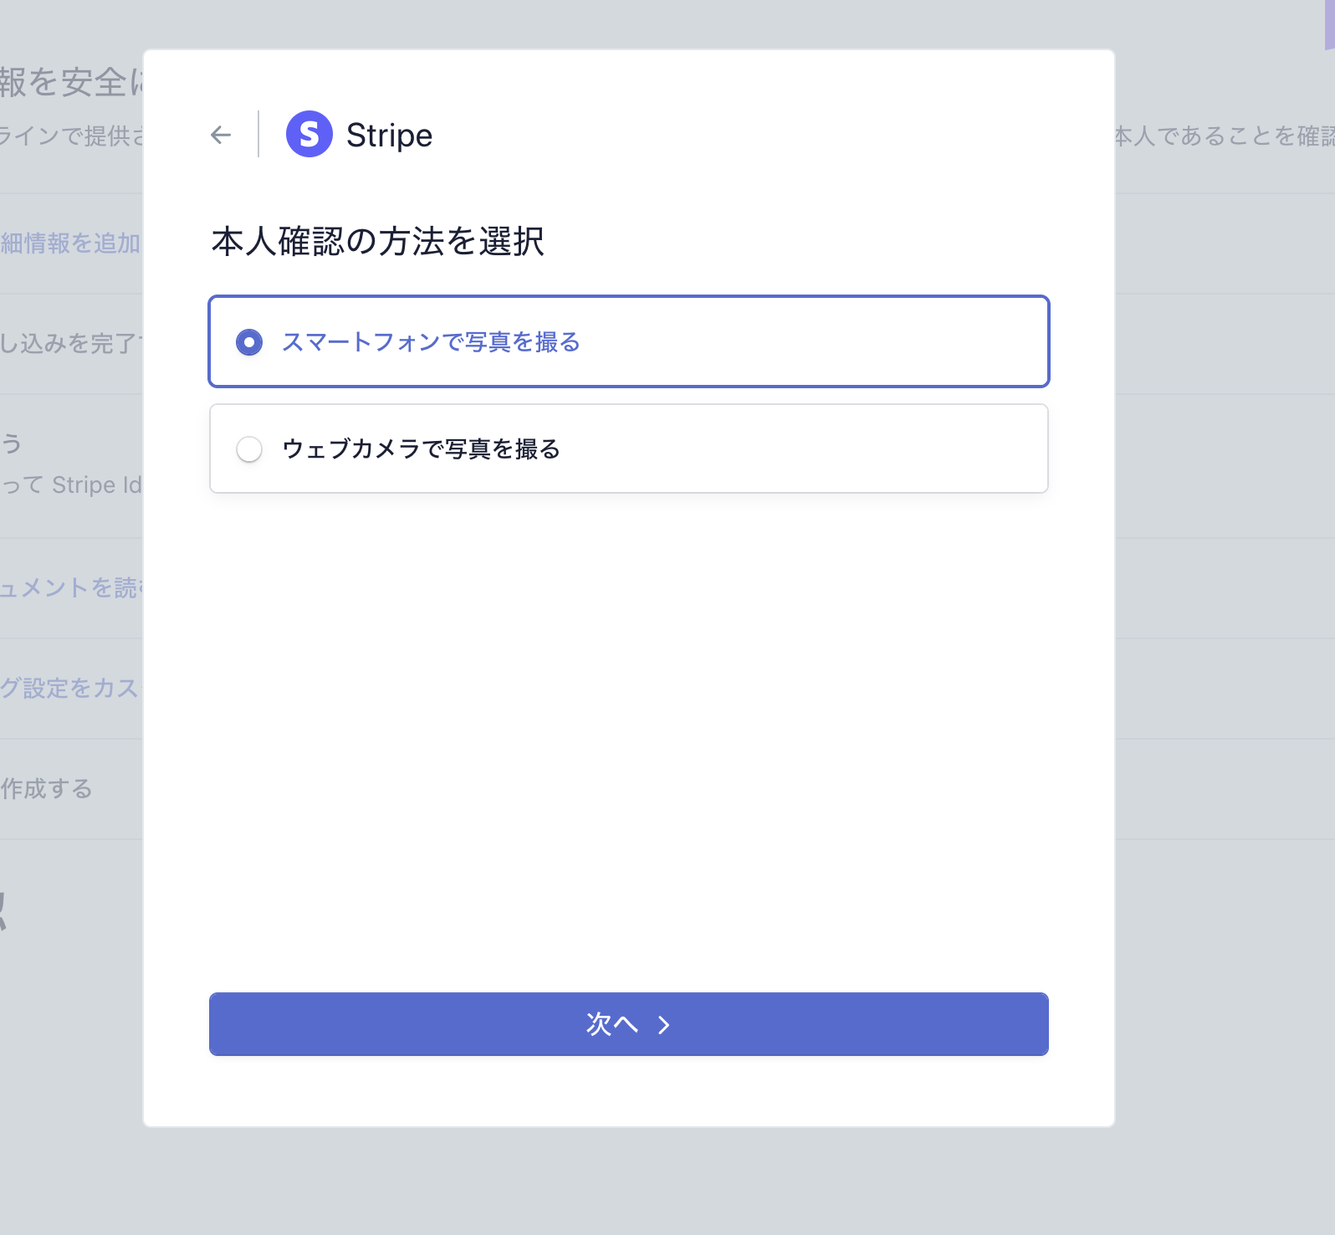This screenshot has height=1235, width=1335.
Task: Select the ウェブカメラで写真を撮る radio button
Action: coord(249,449)
